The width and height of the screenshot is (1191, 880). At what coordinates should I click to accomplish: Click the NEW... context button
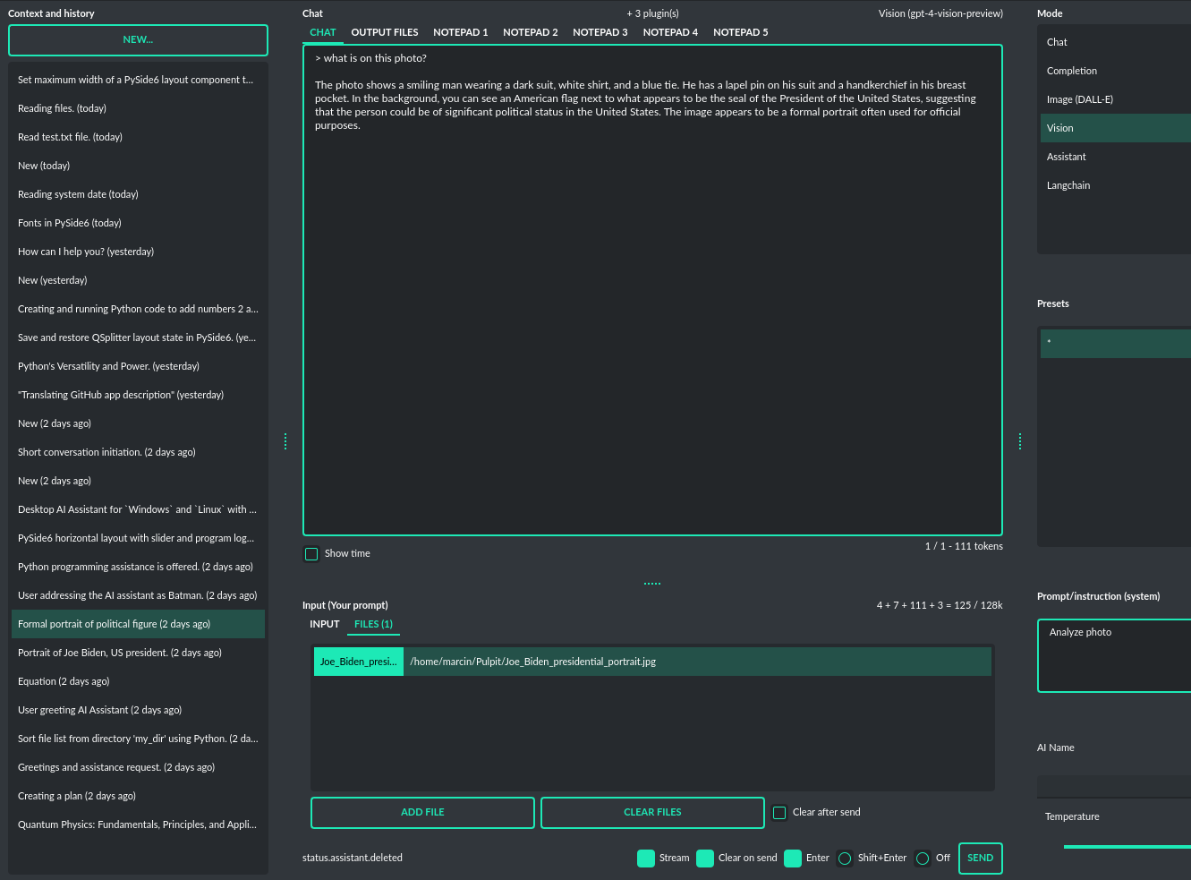click(138, 40)
